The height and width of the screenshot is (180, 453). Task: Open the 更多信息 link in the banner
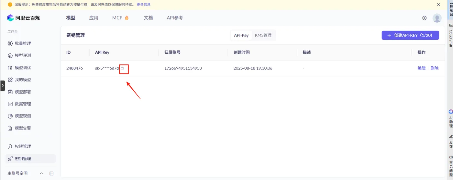pos(144,5)
